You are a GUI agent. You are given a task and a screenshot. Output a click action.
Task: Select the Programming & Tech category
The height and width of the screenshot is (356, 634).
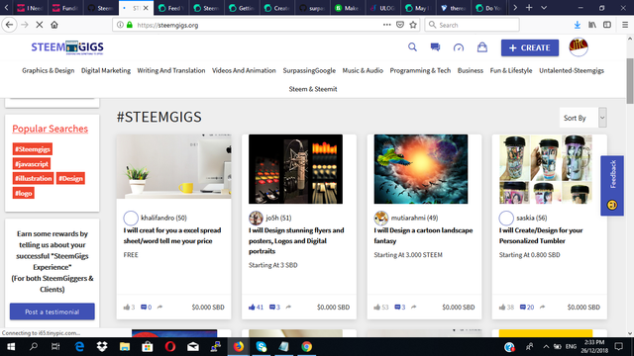(420, 70)
